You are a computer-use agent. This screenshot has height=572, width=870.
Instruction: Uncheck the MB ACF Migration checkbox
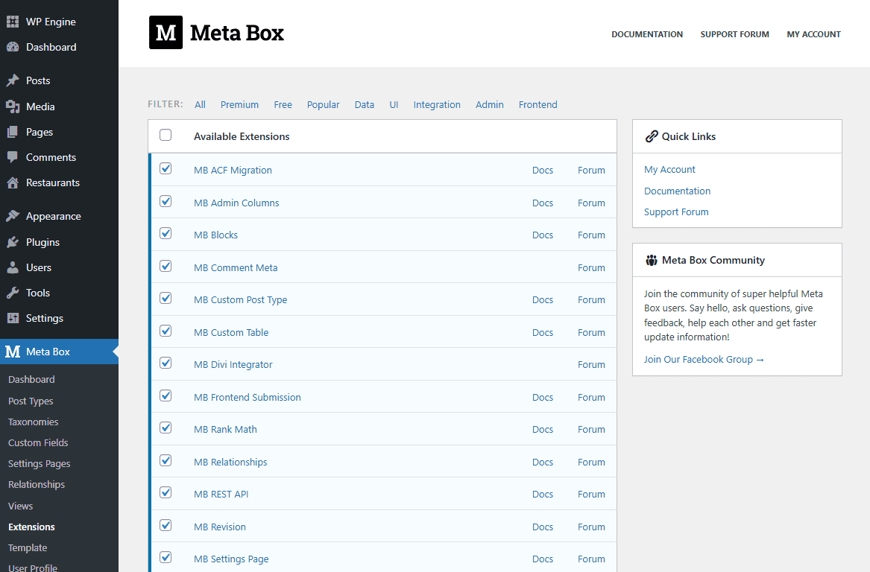tap(166, 169)
